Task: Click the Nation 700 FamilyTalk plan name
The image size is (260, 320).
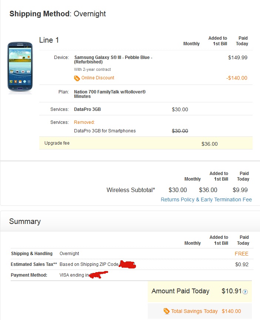Action: pyautogui.click(x=110, y=94)
